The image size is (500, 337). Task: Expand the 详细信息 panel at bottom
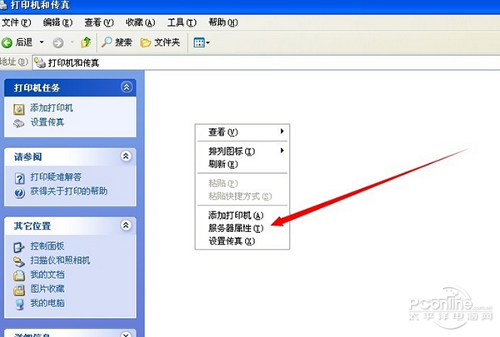[x=126, y=334]
